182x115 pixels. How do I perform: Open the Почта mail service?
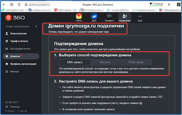point(79,18)
